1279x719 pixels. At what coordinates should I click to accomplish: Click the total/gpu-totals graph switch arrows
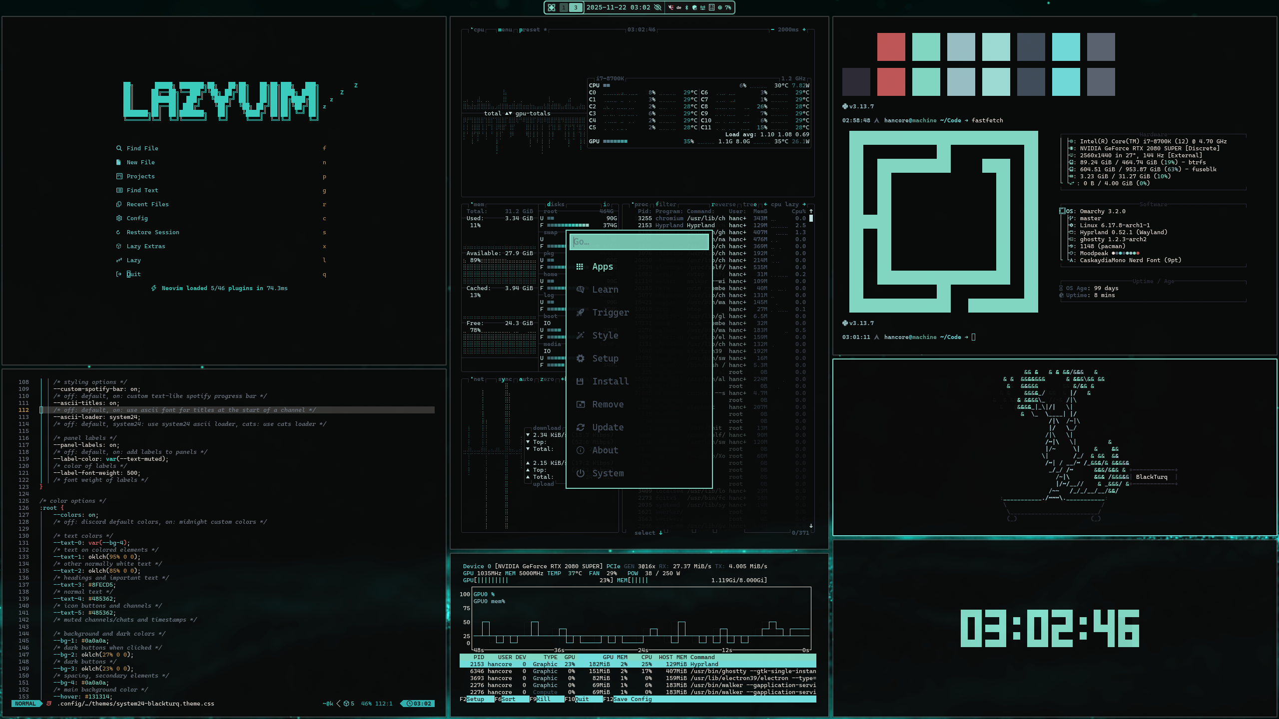point(509,113)
